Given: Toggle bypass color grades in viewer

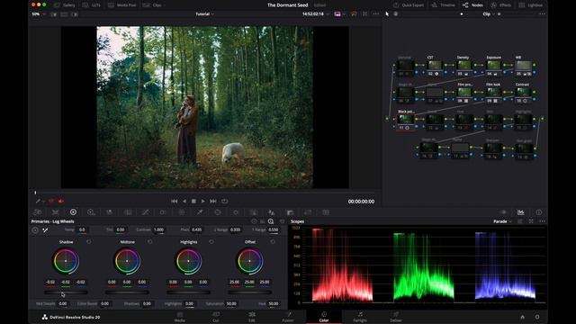Looking at the screenshot, I should tap(354, 14).
